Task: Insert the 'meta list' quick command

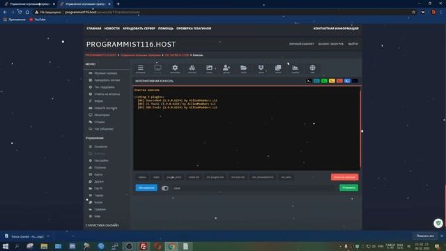Action: [194, 177]
